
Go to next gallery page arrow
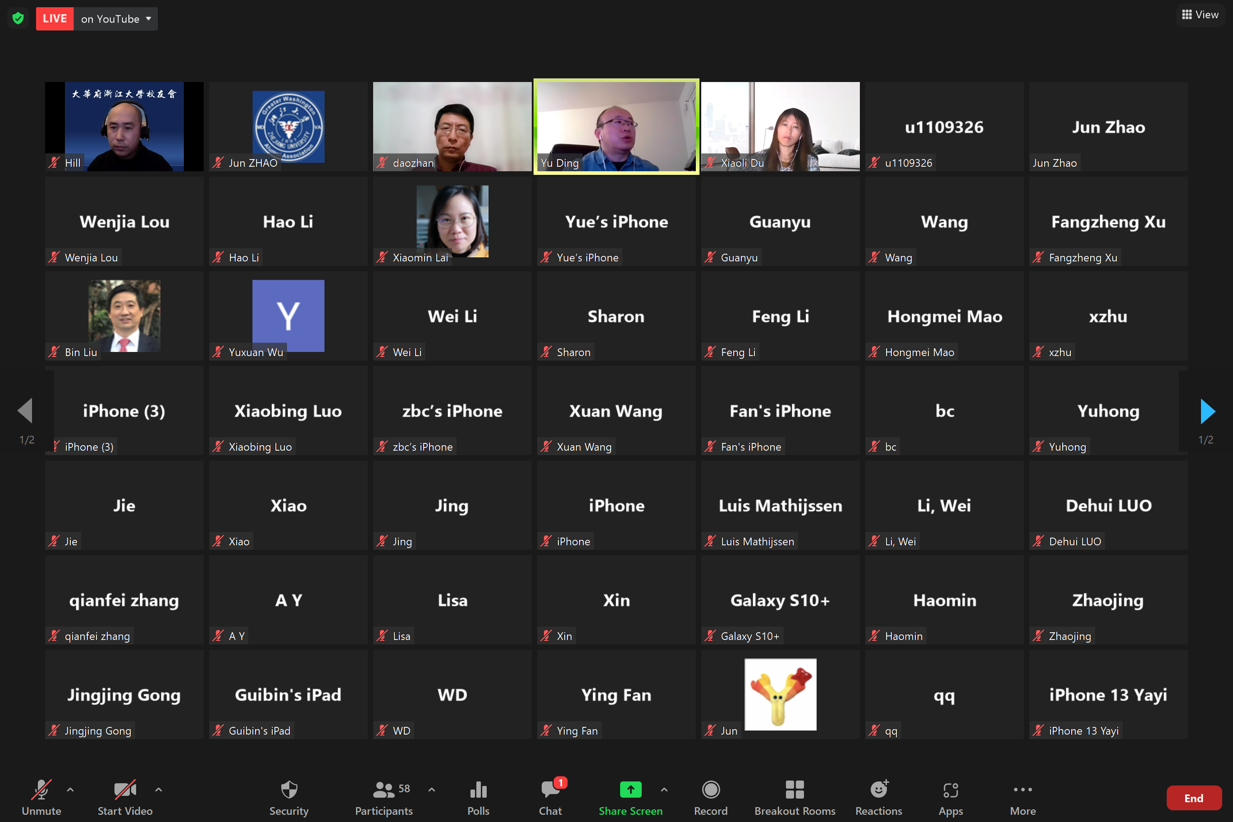pos(1207,411)
